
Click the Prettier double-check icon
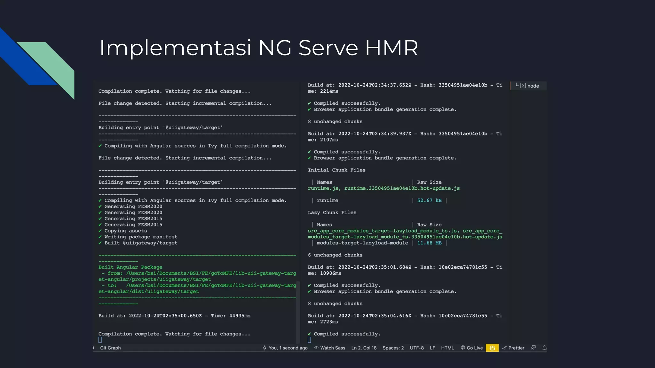coord(504,348)
